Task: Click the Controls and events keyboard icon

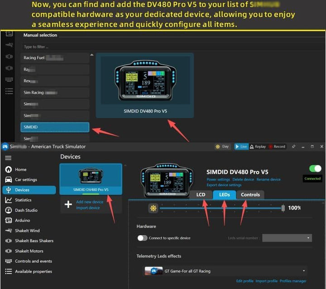Action: point(9,261)
